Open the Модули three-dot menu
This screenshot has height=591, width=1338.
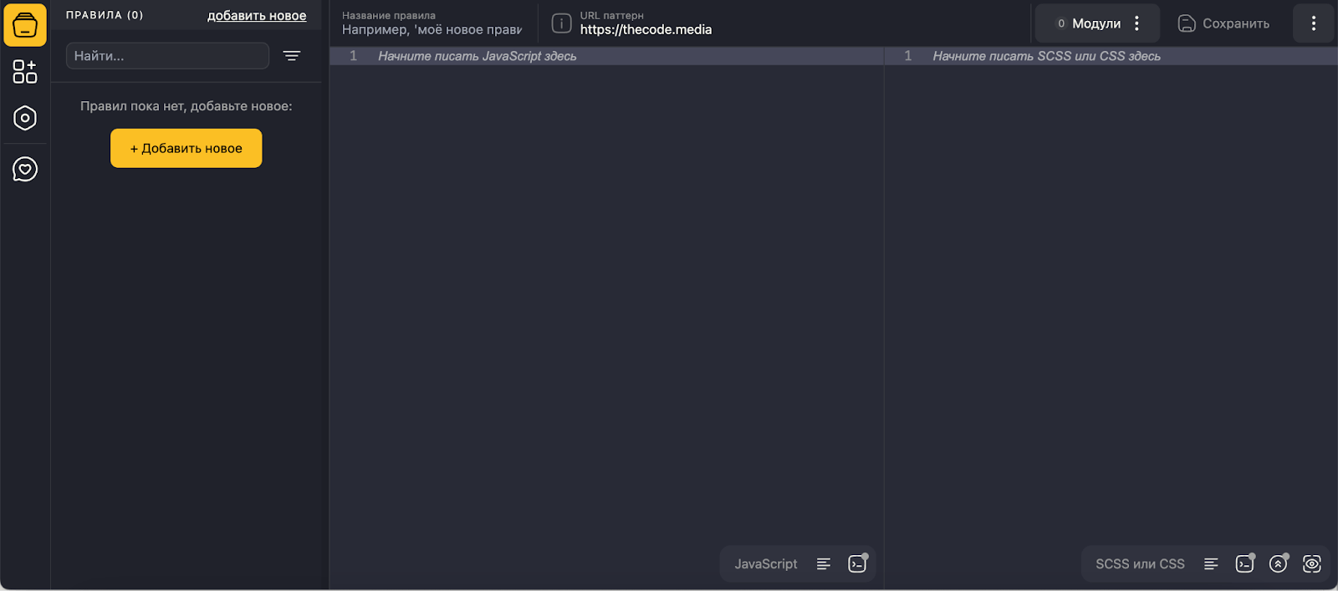1136,23
